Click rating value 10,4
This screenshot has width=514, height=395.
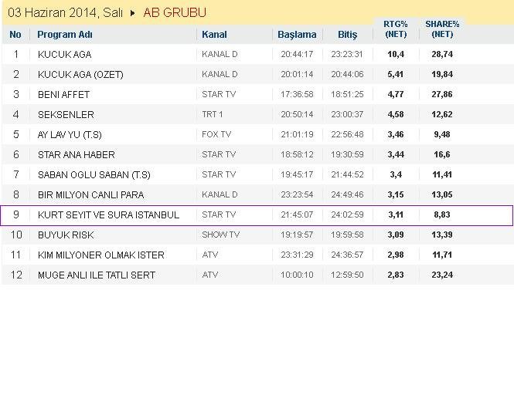click(x=396, y=54)
